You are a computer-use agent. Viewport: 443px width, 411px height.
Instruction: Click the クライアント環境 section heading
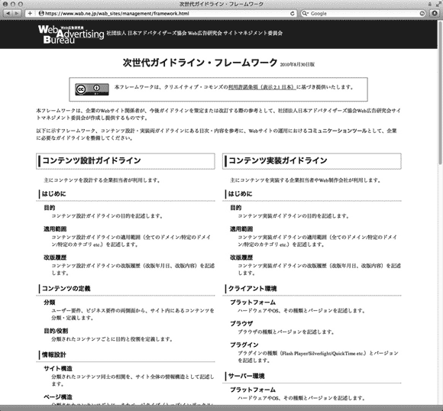coord(253,289)
